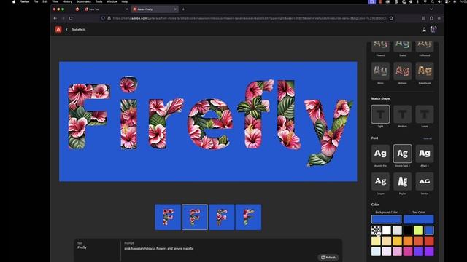467x262 pixels.
Task: Close the Adobe Firefly tab
Action: (x=175, y=9)
